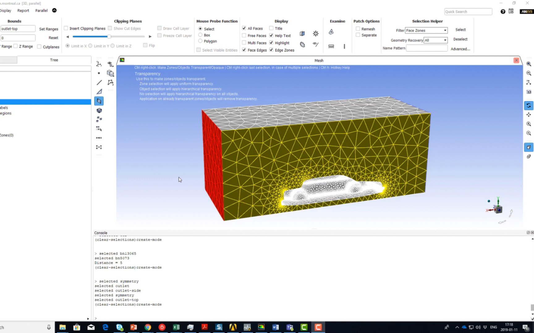Open the Transparency tool in the Display group
534x333 pixels.
302,34
